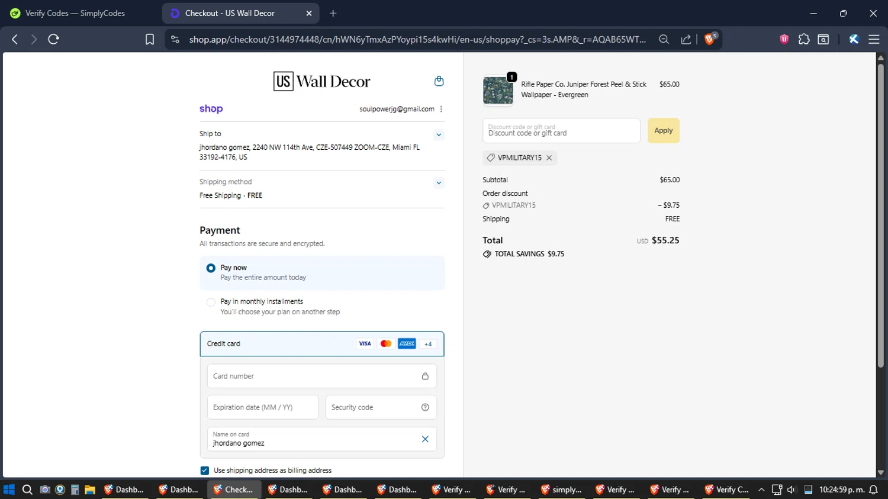The height and width of the screenshot is (499, 888).
Task: Select Pay in monthly installments
Action: coord(322,307)
